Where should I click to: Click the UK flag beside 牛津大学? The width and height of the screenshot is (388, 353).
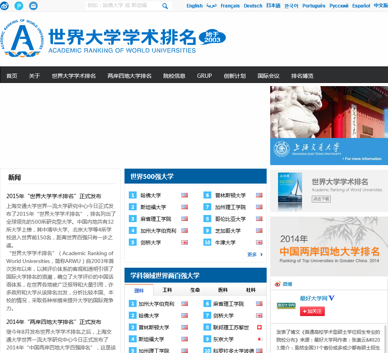[x=259, y=242]
